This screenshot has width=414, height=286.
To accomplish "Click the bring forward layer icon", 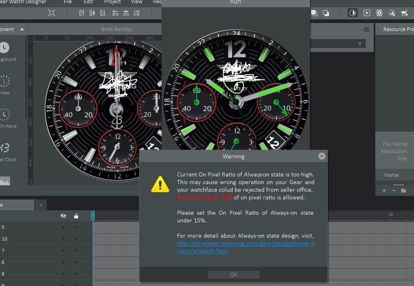I will tap(314, 13).
